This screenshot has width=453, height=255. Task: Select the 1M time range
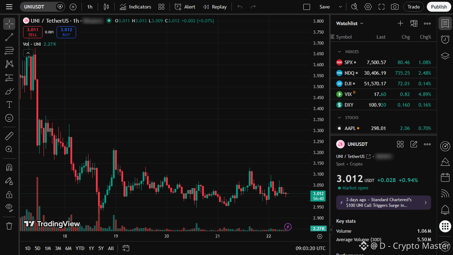point(48,248)
